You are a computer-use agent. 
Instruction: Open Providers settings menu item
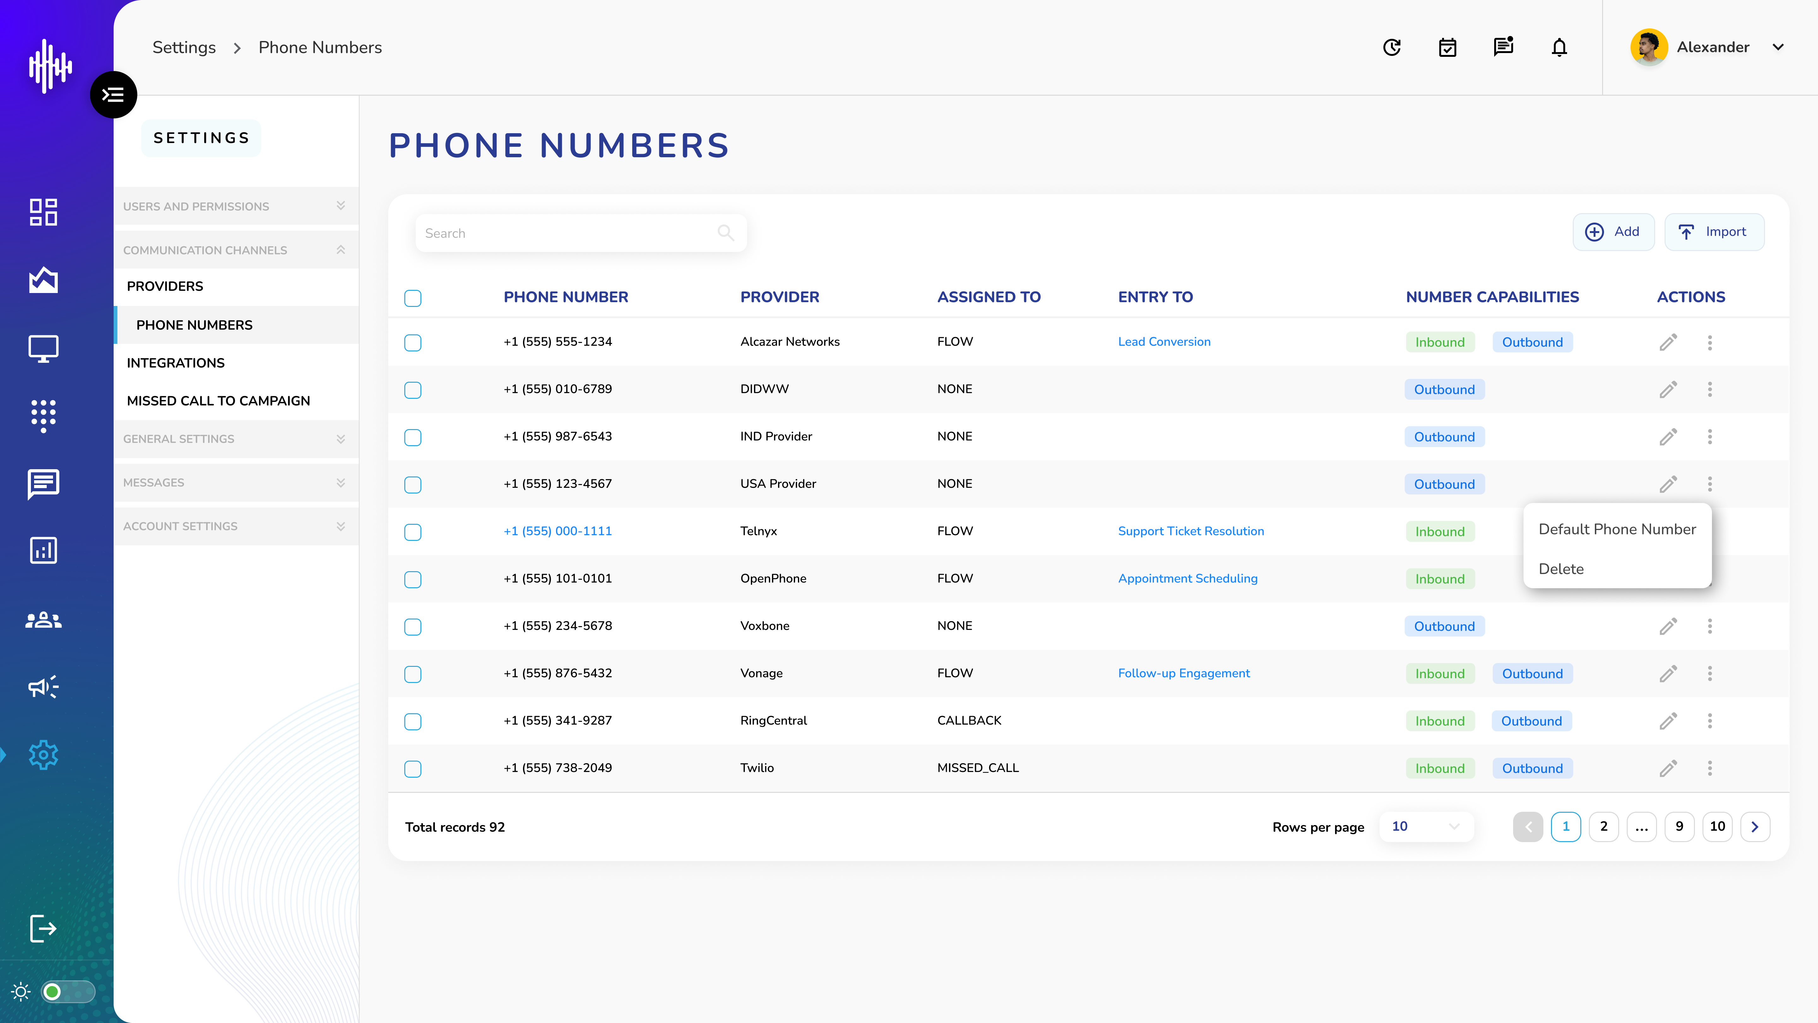(x=164, y=286)
